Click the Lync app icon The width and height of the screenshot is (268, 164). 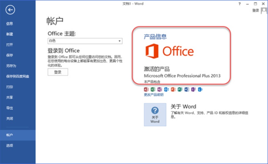click(x=200, y=89)
